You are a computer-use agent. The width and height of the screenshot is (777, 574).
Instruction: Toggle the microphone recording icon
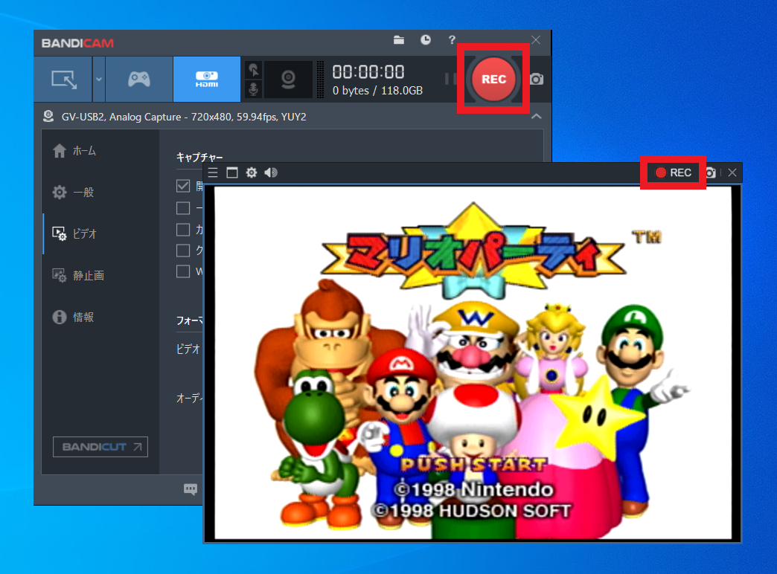coord(253,89)
